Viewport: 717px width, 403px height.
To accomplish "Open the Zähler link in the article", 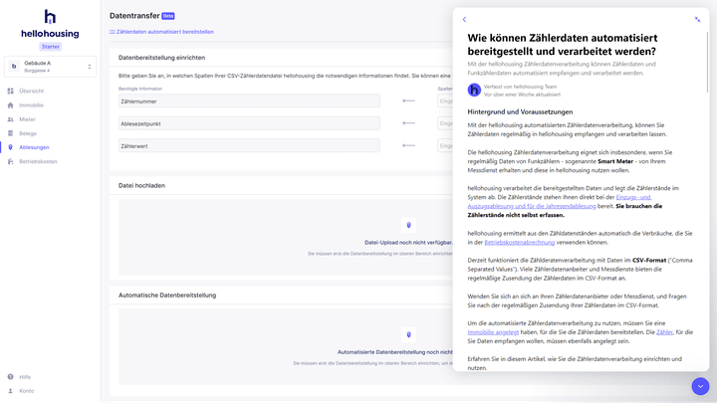I will point(664,332).
